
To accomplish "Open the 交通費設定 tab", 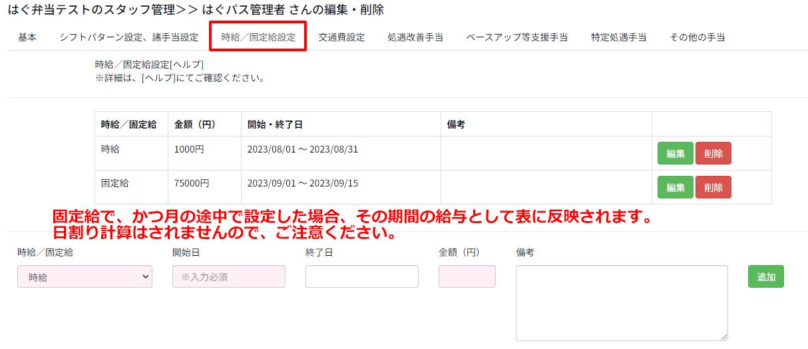I will (x=341, y=37).
